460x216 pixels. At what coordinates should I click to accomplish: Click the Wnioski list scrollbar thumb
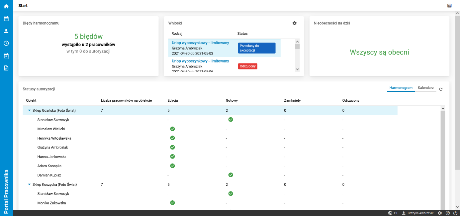click(x=297, y=47)
